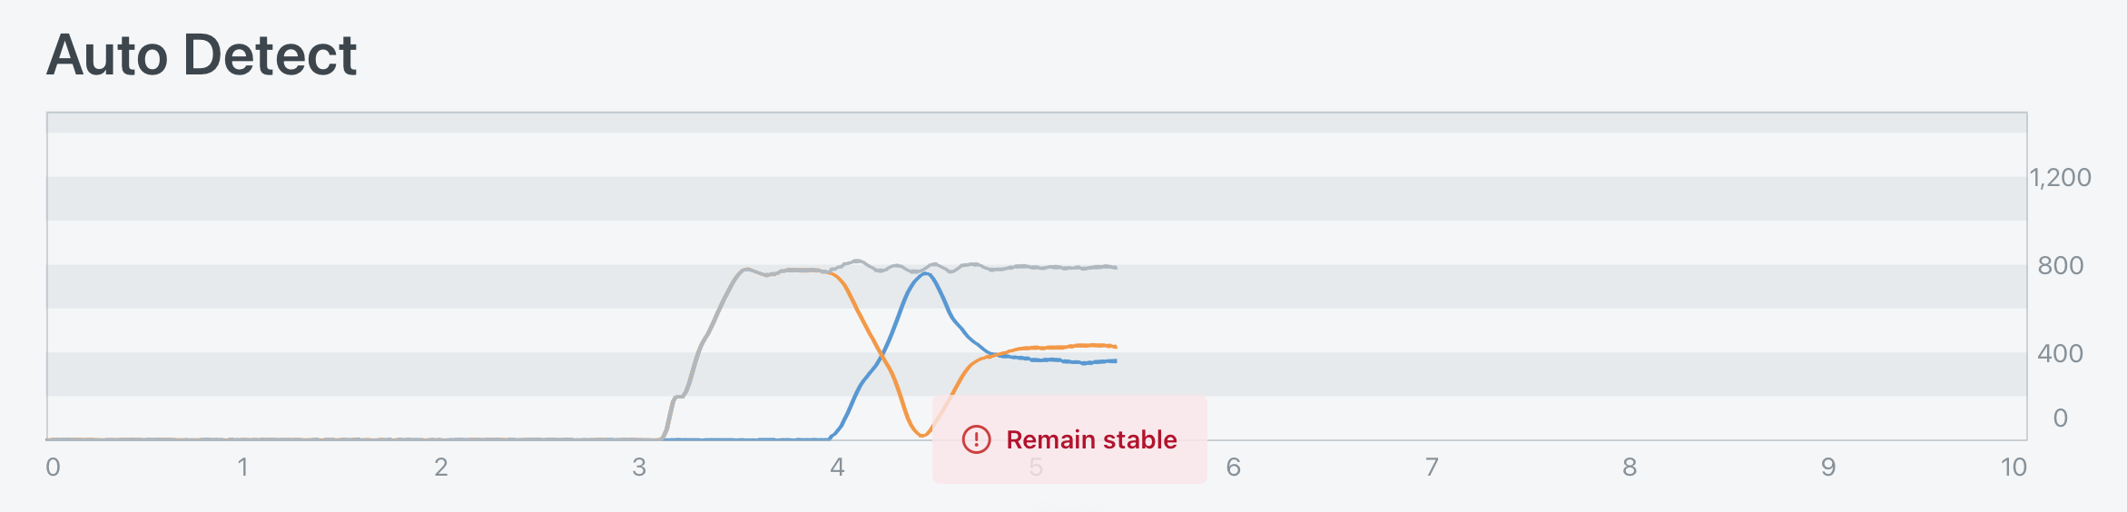Screen dimensions: 2127x512
Task: Click the 0 value axis label on the right
Action: 2061,418
